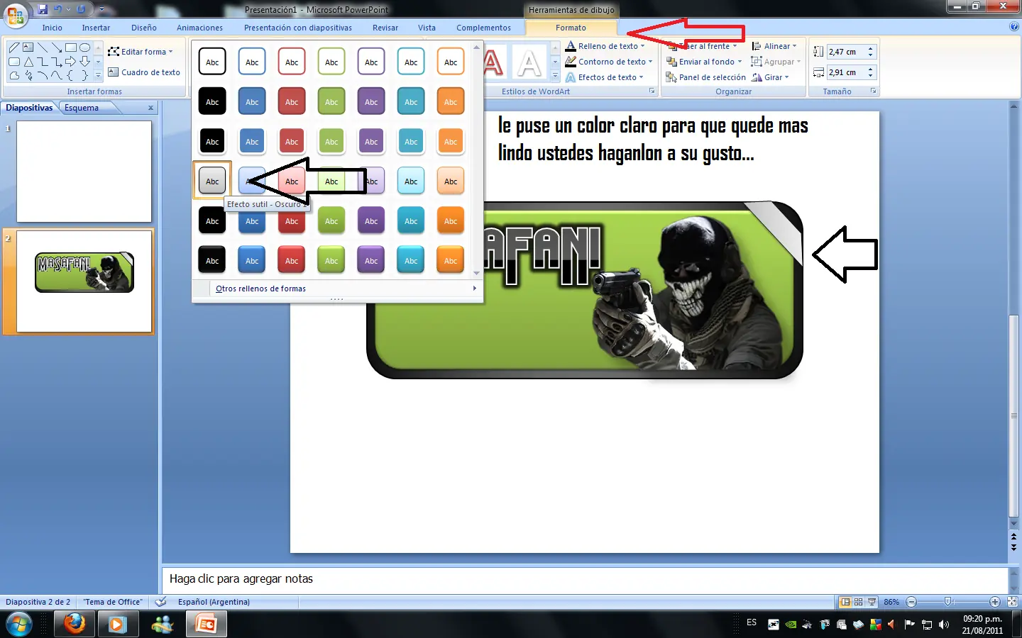The width and height of the screenshot is (1022, 638).
Task: Click the system volume speaker icon
Action: [944, 625]
